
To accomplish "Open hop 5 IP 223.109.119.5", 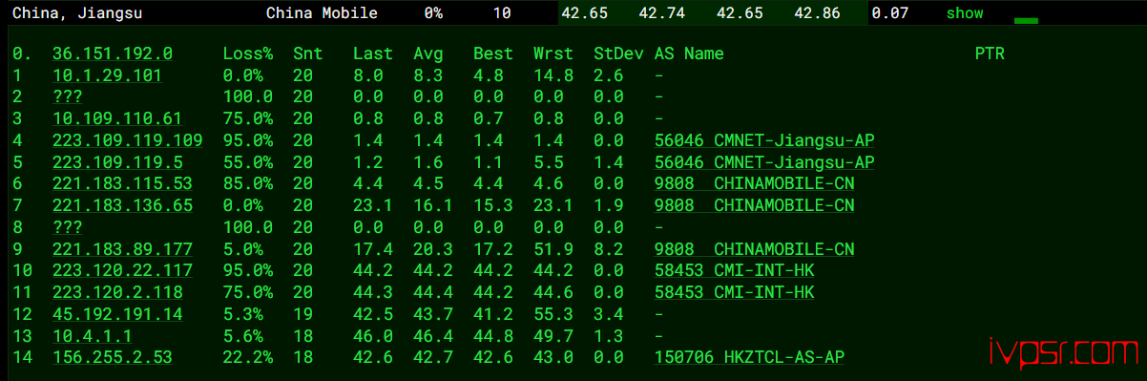I will coord(117,161).
